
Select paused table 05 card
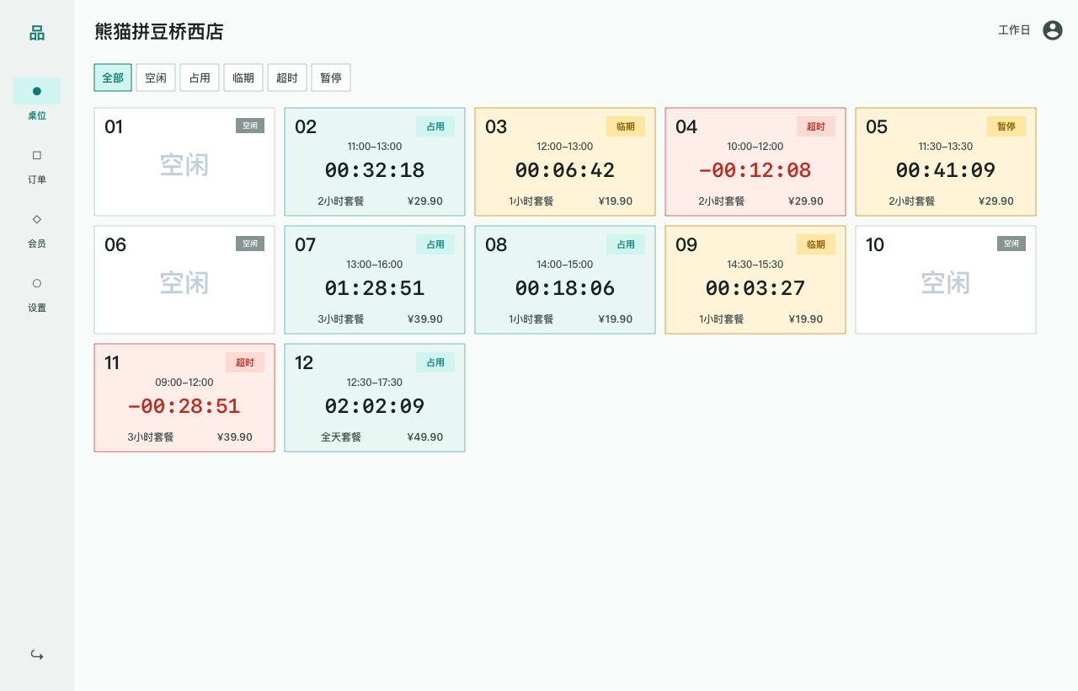tap(946, 162)
